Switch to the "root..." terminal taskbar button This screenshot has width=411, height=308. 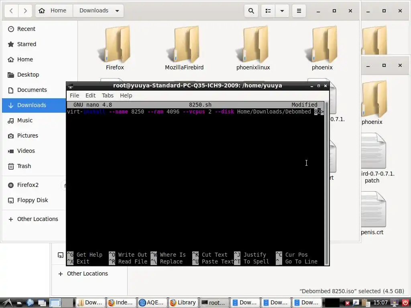click(x=214, y=303)
